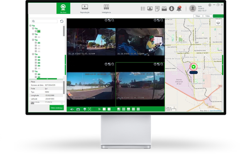This screenshot has width=240, height=154.
Task: Click the Mapa button
Action: (198, 16)
